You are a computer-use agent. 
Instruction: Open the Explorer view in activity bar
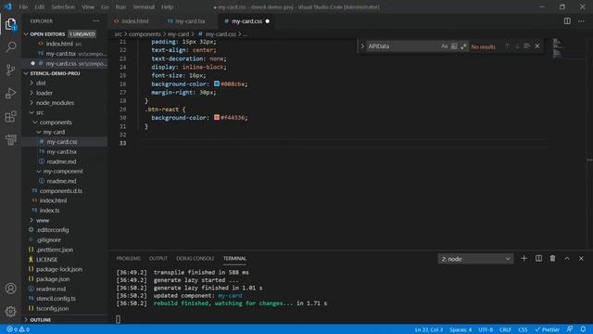coord(10,25)
